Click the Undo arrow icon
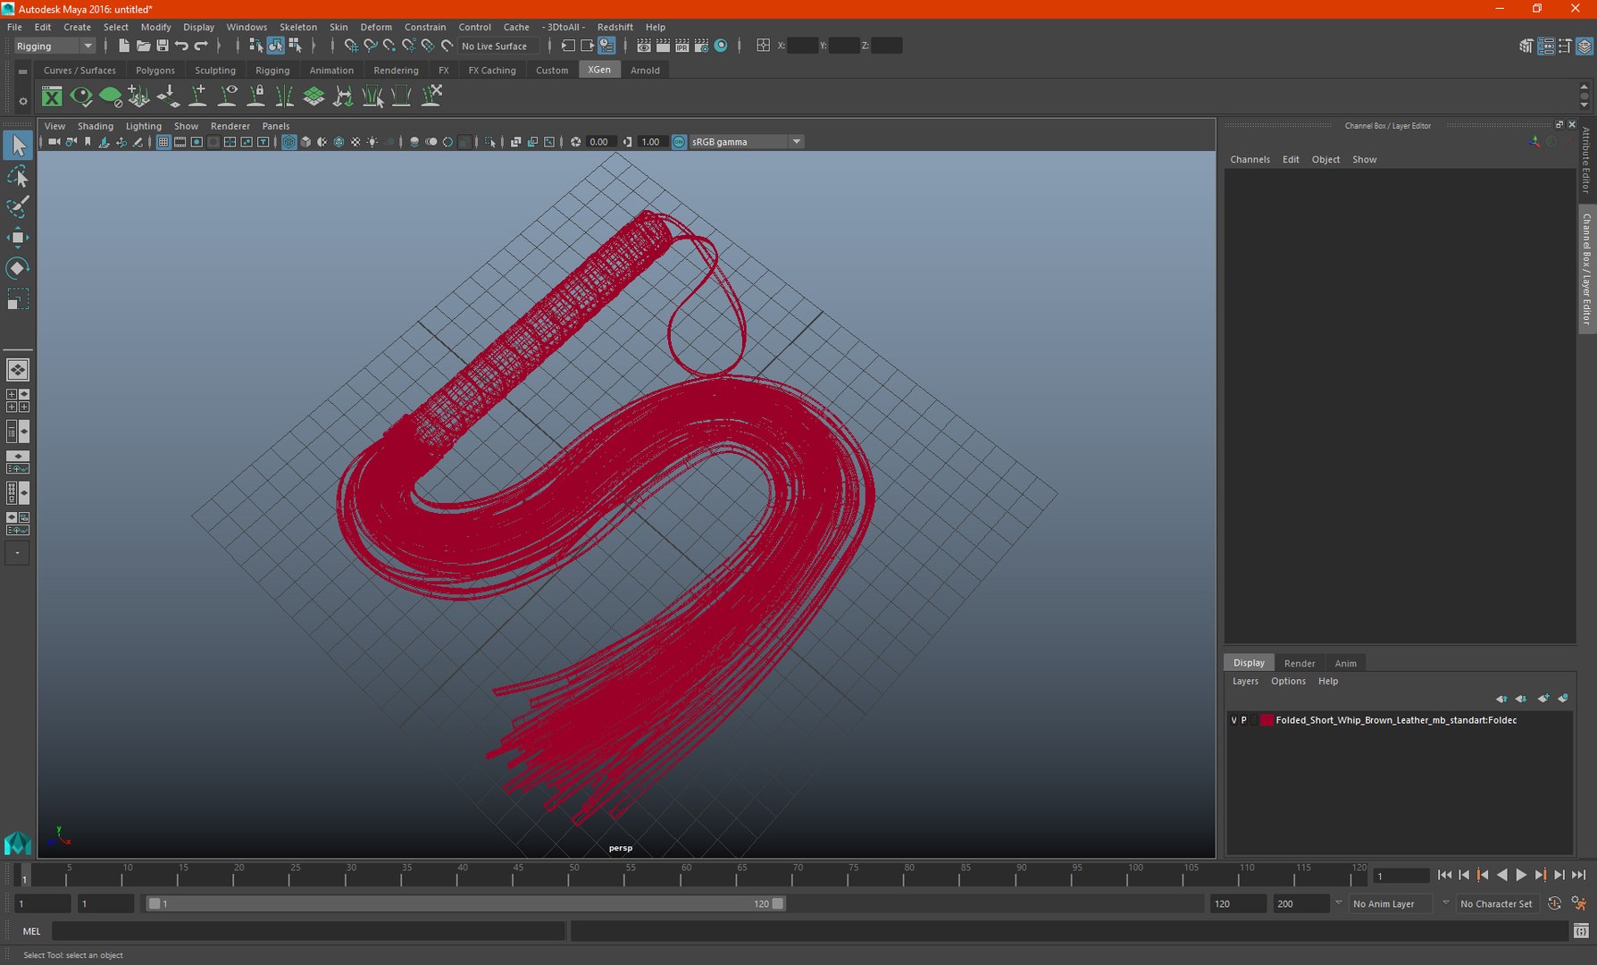The height and width of the screenshot is (965, 1597). [182, 46]
